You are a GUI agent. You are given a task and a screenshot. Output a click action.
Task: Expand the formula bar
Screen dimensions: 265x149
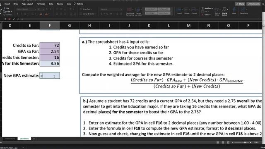coord(261,19)
